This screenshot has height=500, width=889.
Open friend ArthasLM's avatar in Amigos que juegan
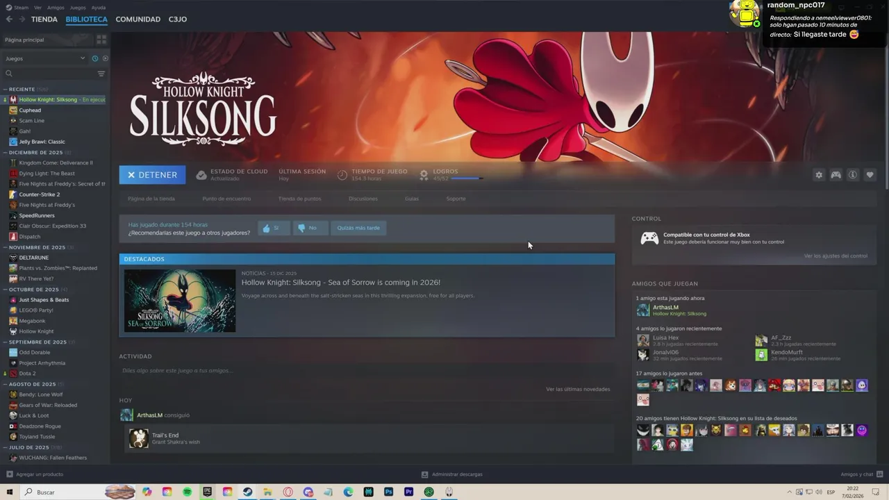pyautogui.click(x=643, y=310)
